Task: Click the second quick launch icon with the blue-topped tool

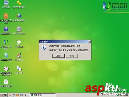Action: click(x=14, y=95)
